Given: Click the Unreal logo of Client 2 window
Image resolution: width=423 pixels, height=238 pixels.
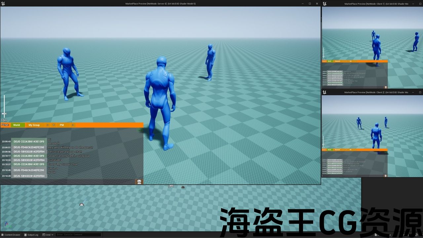Looking at the screenshot, I should tap(325, 92).
